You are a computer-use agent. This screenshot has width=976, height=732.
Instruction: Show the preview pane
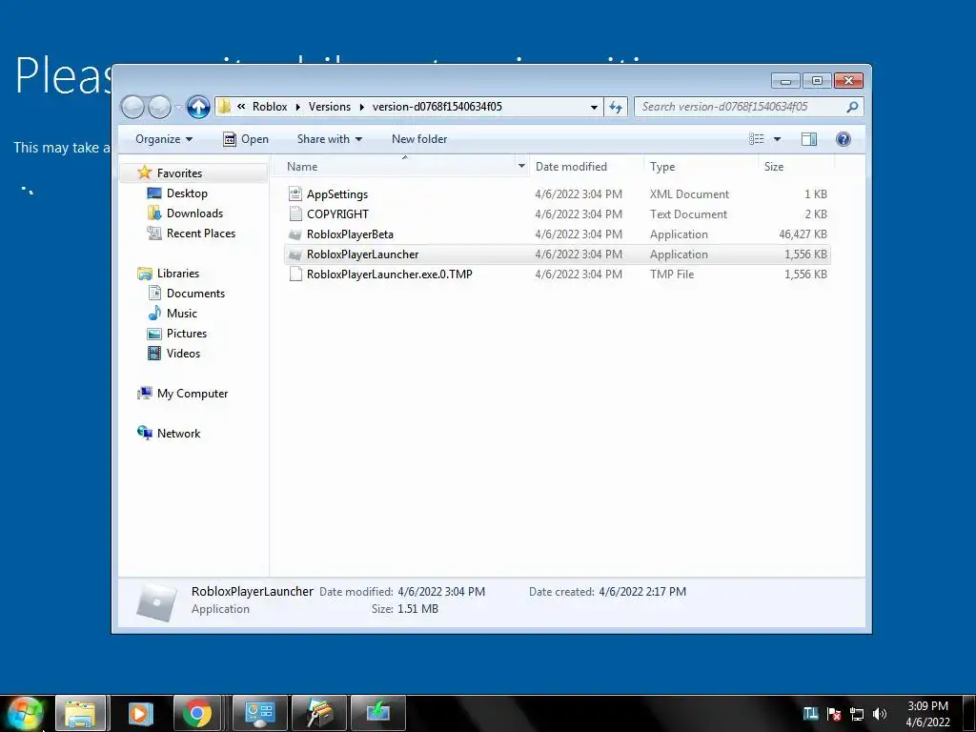808,139
